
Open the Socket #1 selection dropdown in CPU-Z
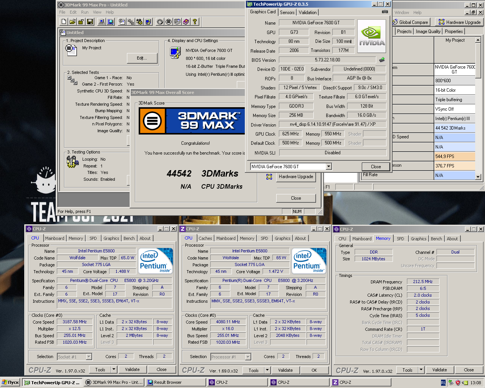pos(89,357)
